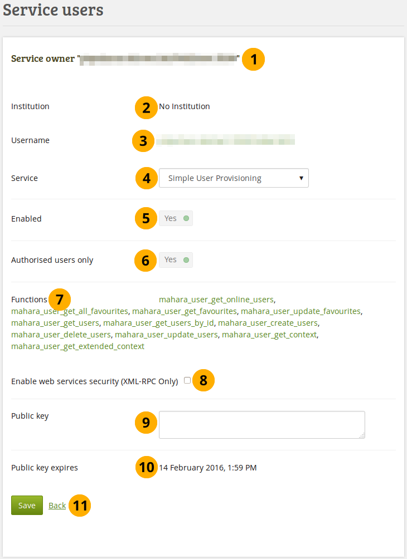Click callout badge 1 beside Service owner

pyautogui.click(x=254, y=59)
